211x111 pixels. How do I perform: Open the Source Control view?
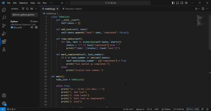4,26
